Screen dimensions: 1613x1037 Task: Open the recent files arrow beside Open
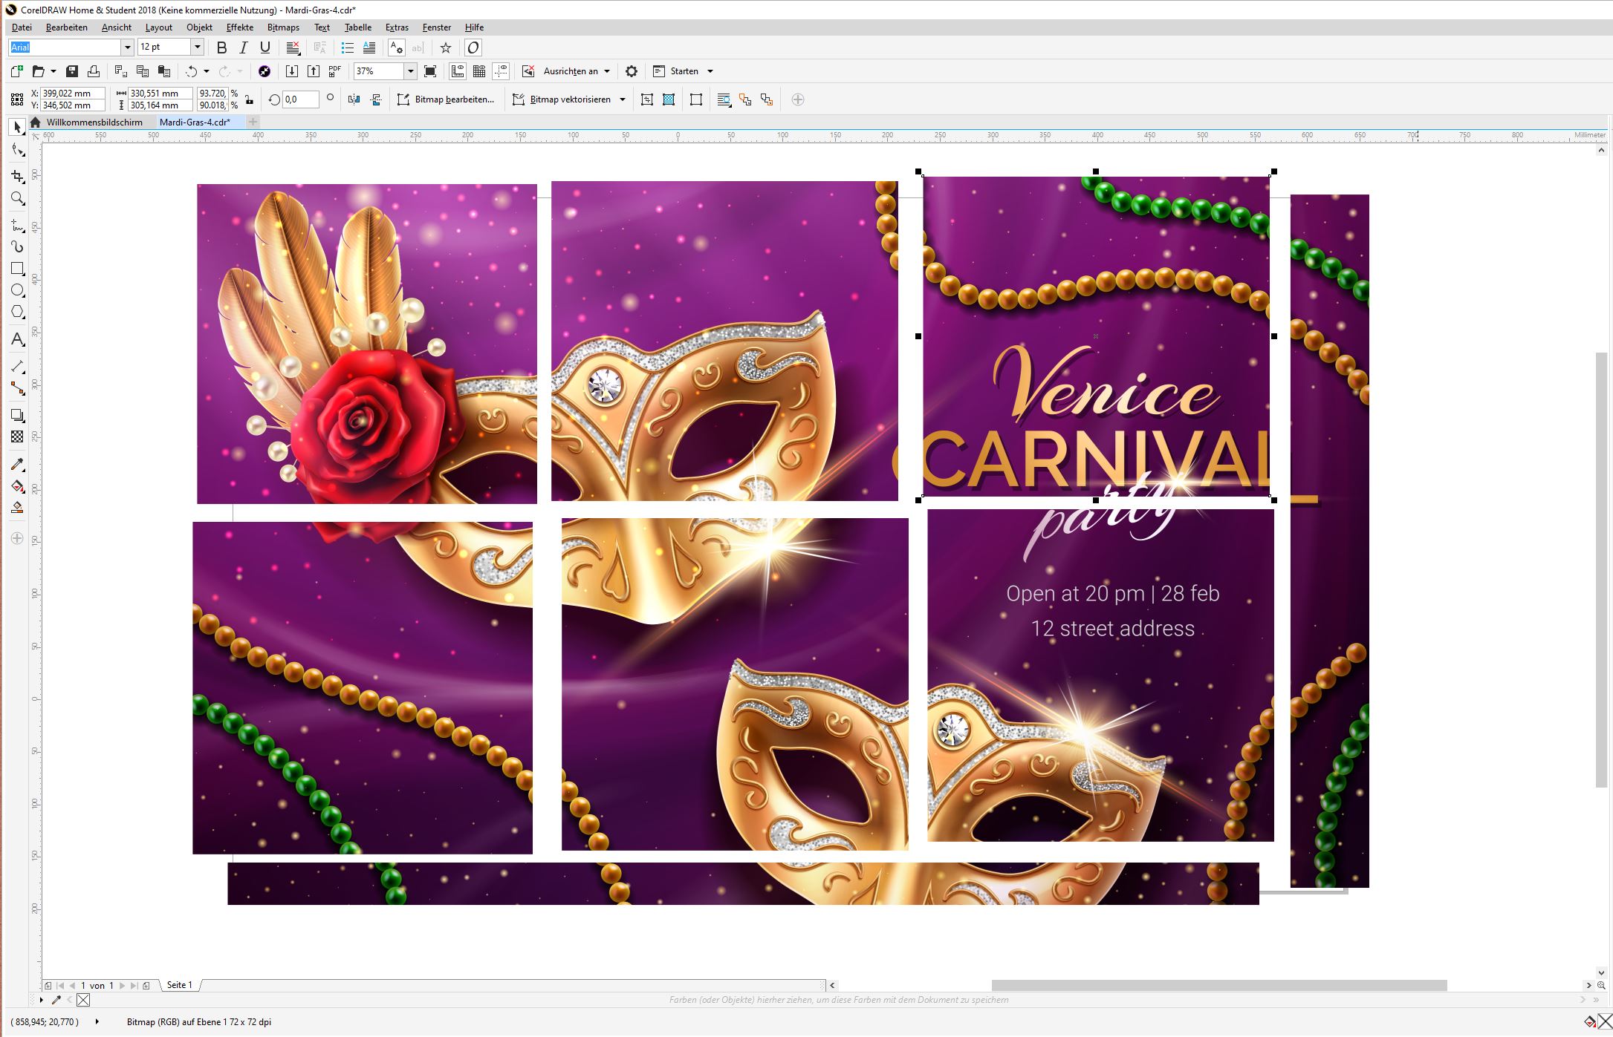coord(53,71)
